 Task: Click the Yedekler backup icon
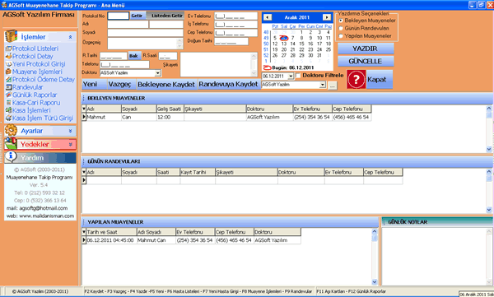click(x=11, y=144)
